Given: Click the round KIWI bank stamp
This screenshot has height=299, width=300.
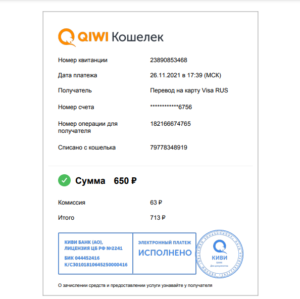Looking at the screenshot, I should click(x=220, y=254).
